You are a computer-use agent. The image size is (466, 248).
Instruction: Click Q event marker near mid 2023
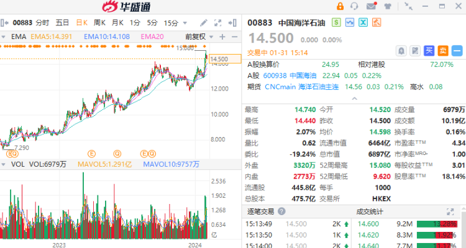pyautogui.click(x=117, y=154)
